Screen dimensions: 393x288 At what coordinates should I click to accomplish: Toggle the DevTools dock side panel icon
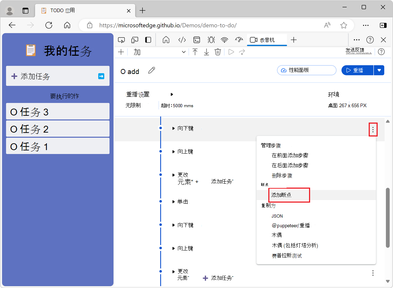click(x=148, y=40)
